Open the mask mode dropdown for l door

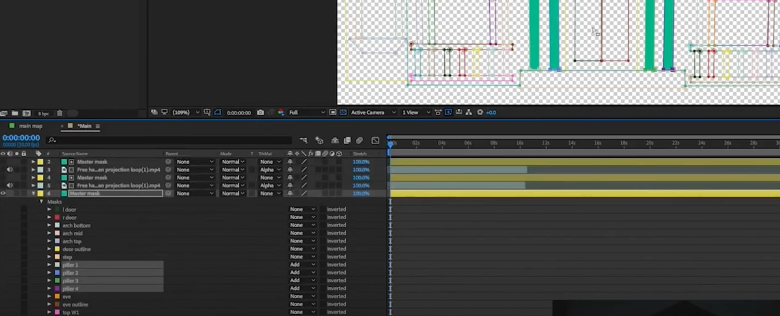point(302,209)
